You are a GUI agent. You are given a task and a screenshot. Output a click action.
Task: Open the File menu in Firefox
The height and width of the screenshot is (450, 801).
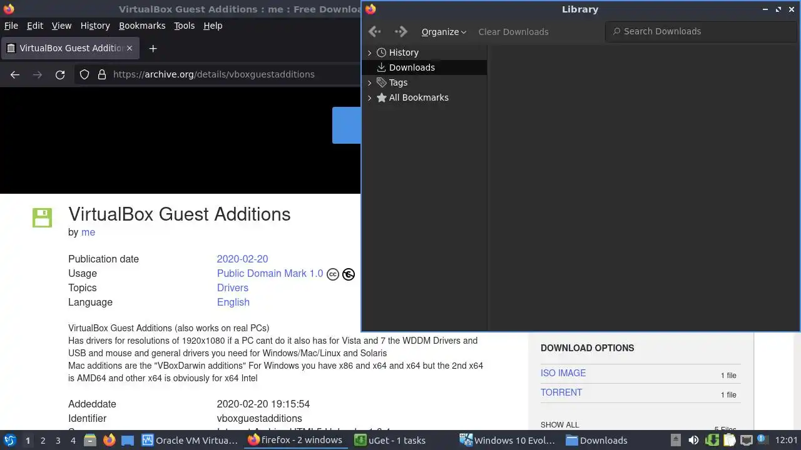click(11, 26)
